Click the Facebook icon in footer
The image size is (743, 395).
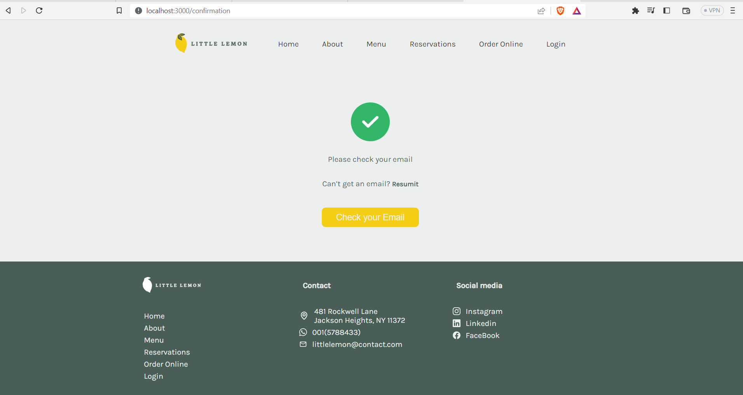point(457,335)
